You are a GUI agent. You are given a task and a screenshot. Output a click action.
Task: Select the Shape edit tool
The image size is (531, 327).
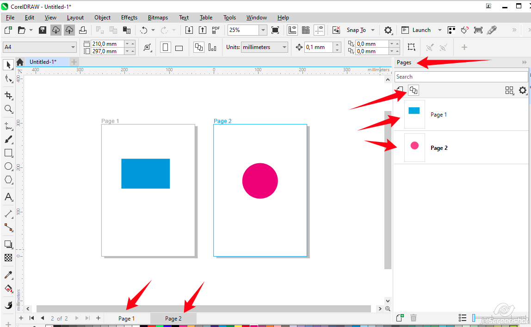(8, 79)
